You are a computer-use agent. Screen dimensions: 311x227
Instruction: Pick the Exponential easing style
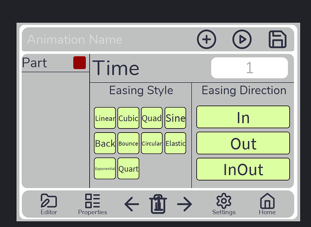pyautogui.click(x=105, y=168)
